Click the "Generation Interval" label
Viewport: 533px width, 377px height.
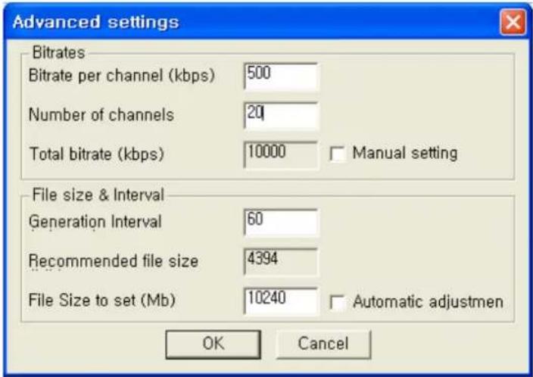coord(95,222)
